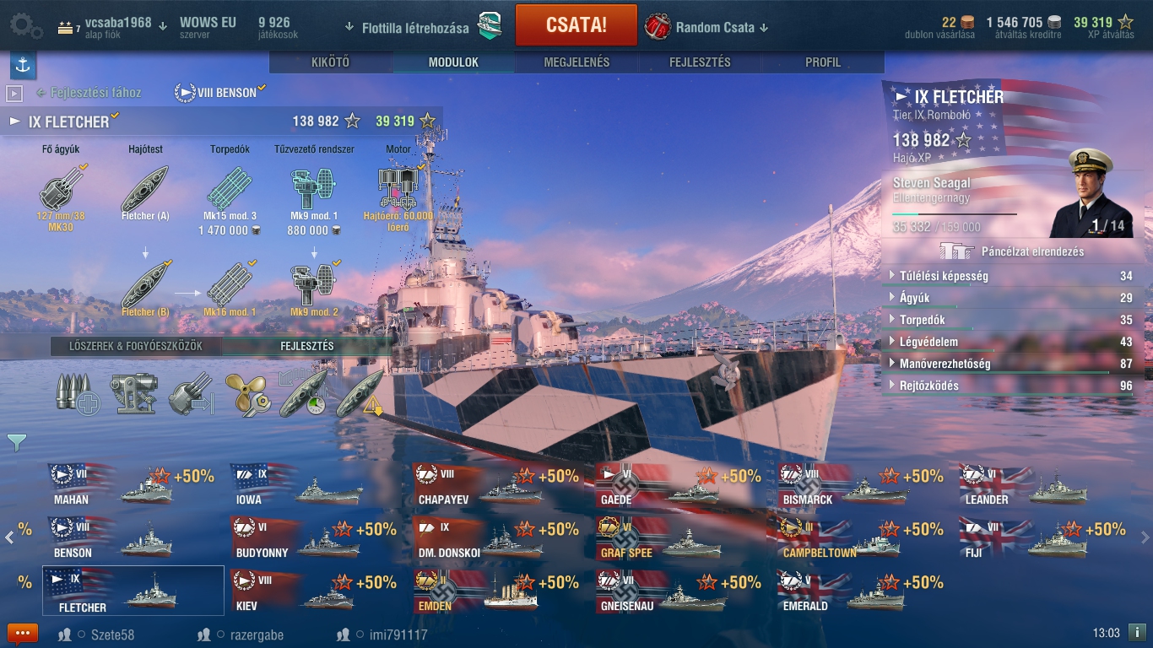Go back via Fejlesztési fához link
Viewport: 1153px width, 648px height.
point(89,93)
